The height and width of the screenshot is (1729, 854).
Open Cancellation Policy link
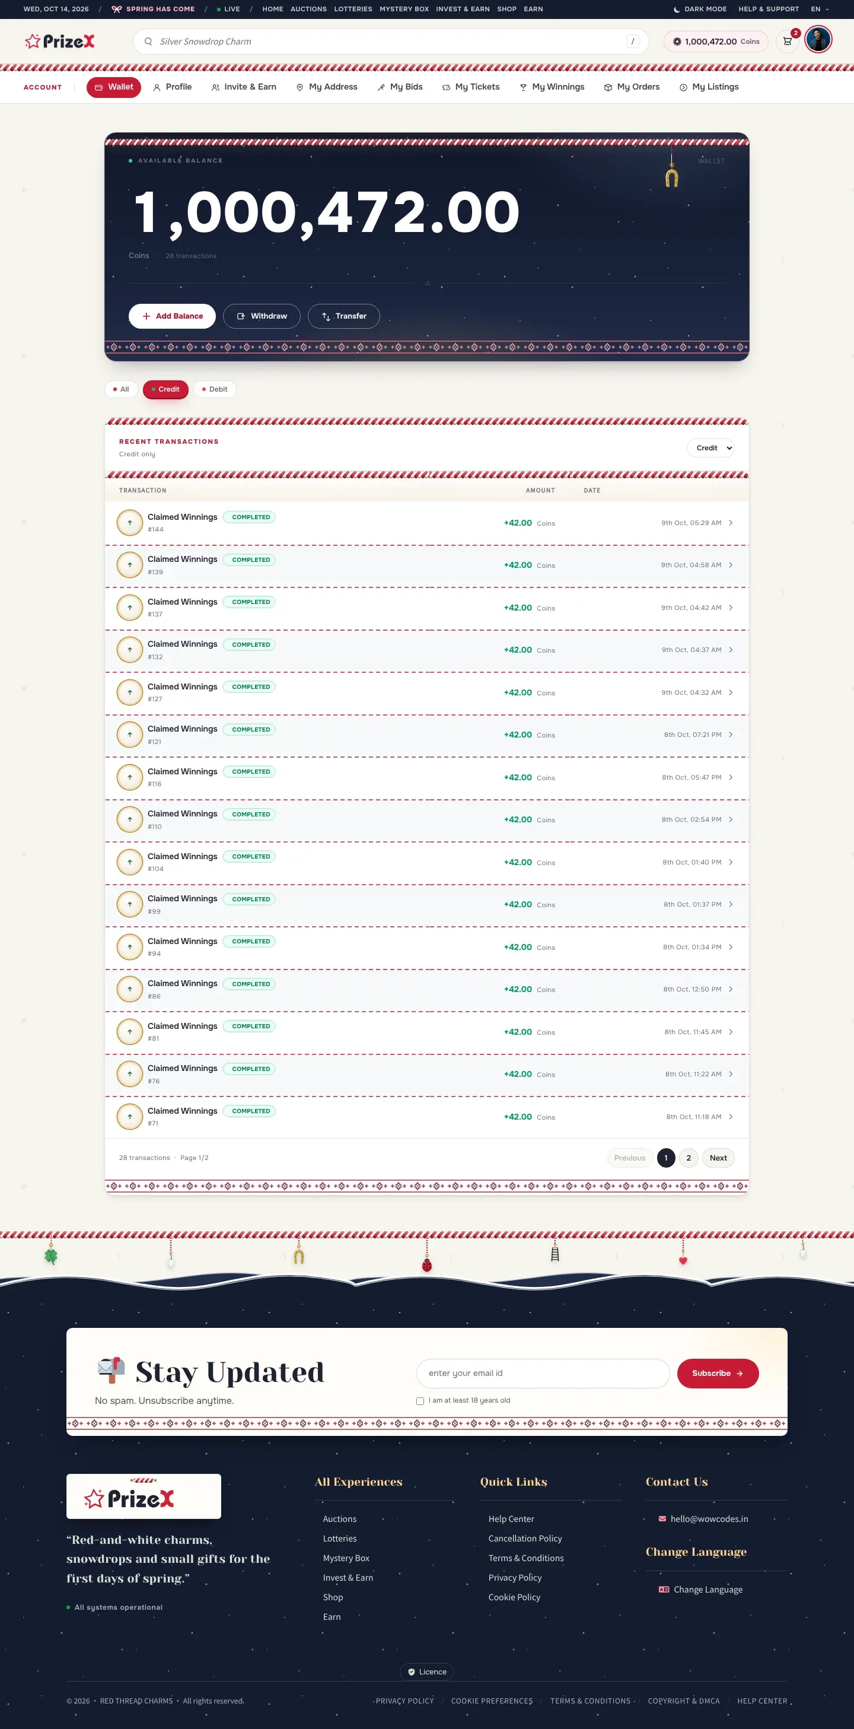click(x=525, y=1539)
